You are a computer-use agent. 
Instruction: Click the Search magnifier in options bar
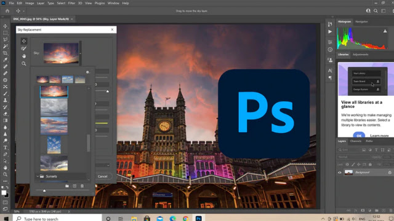[376, 11]
